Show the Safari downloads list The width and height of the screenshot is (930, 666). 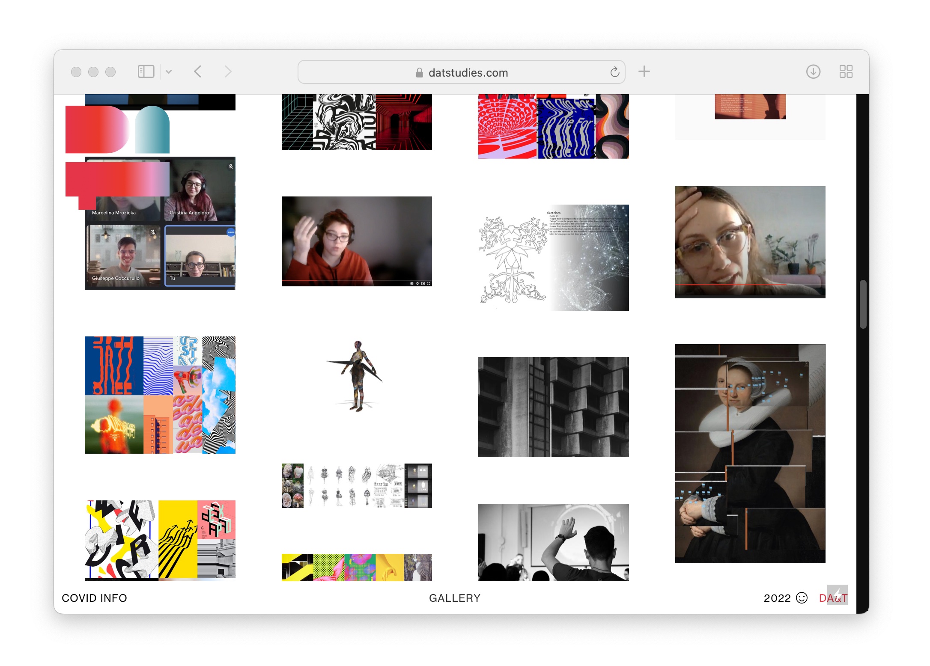click(813, 71)
